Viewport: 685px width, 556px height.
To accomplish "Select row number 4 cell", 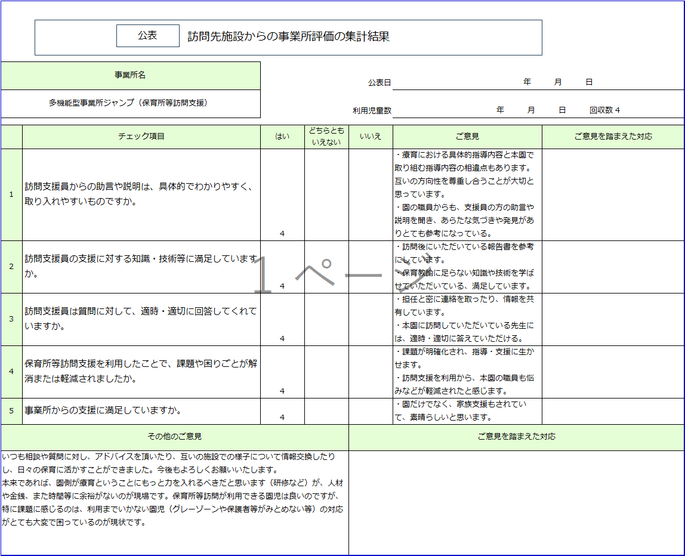I will (11, 371).
